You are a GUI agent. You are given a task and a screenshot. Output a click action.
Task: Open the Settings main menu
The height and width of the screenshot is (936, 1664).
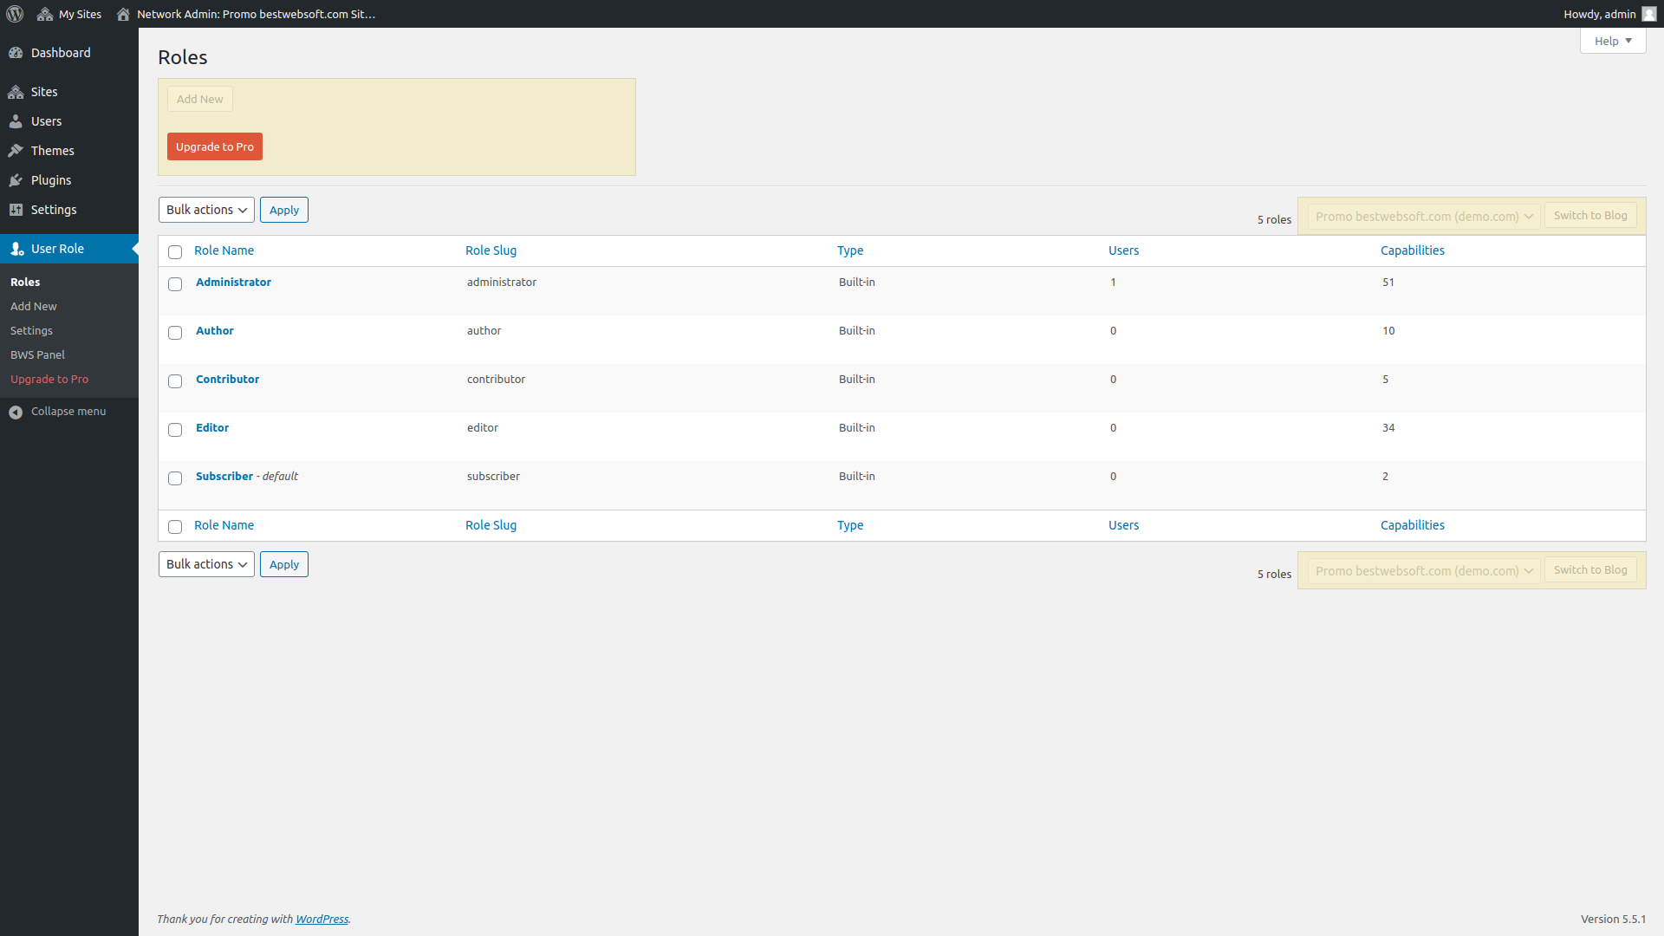click(x=69, y=210)
